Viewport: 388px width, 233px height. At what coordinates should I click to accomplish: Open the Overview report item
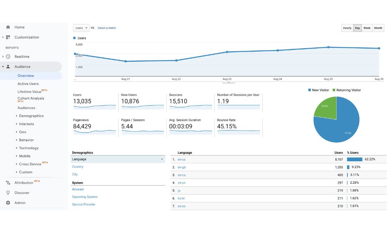[x=26, y=76]
